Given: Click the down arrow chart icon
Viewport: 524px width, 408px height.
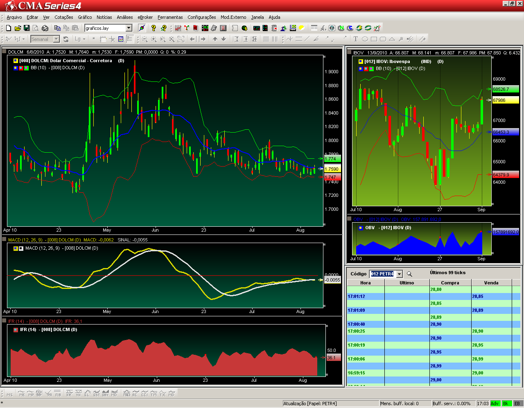Looking at the screenshot, I should click(224, 39).
